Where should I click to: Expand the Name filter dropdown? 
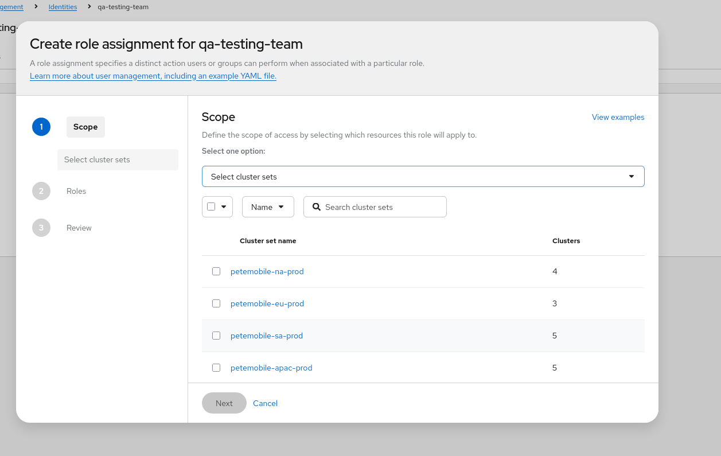pyautogui.click(x=268, y=207)
